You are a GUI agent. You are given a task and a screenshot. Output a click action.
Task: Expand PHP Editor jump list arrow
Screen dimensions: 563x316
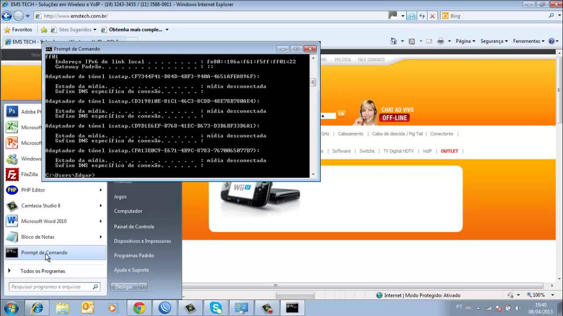pyautogui.click(x=101, y=190)
